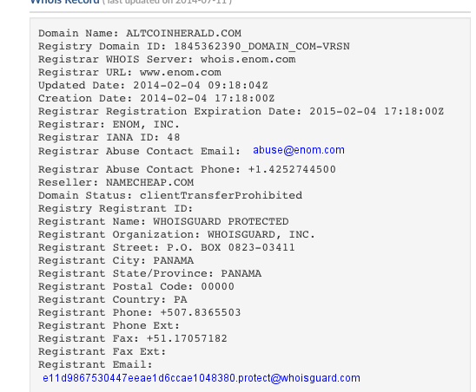Click the Registrant Phone +507.8365503 line
Viewport: 476px width, 392px height.
140,312
